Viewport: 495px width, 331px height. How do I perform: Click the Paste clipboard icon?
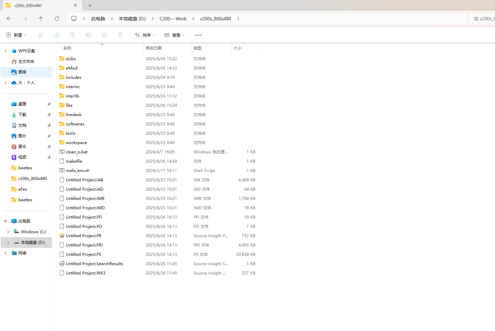coord(73,35)
